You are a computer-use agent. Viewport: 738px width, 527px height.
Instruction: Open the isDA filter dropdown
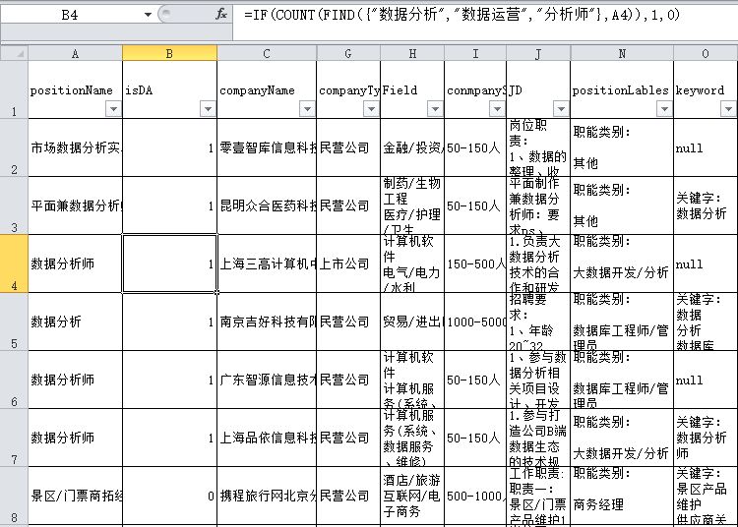(208, 109)
